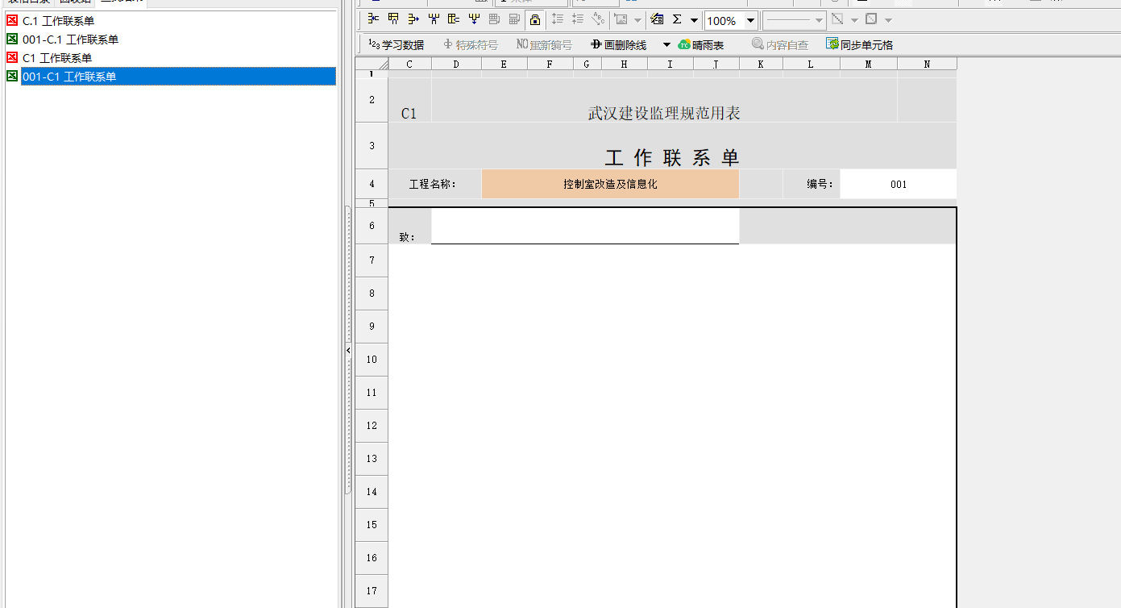The image size is (1121, 608).
Task: Click the toolbar icon right before the padlock
Action: [x=514, y=19]
